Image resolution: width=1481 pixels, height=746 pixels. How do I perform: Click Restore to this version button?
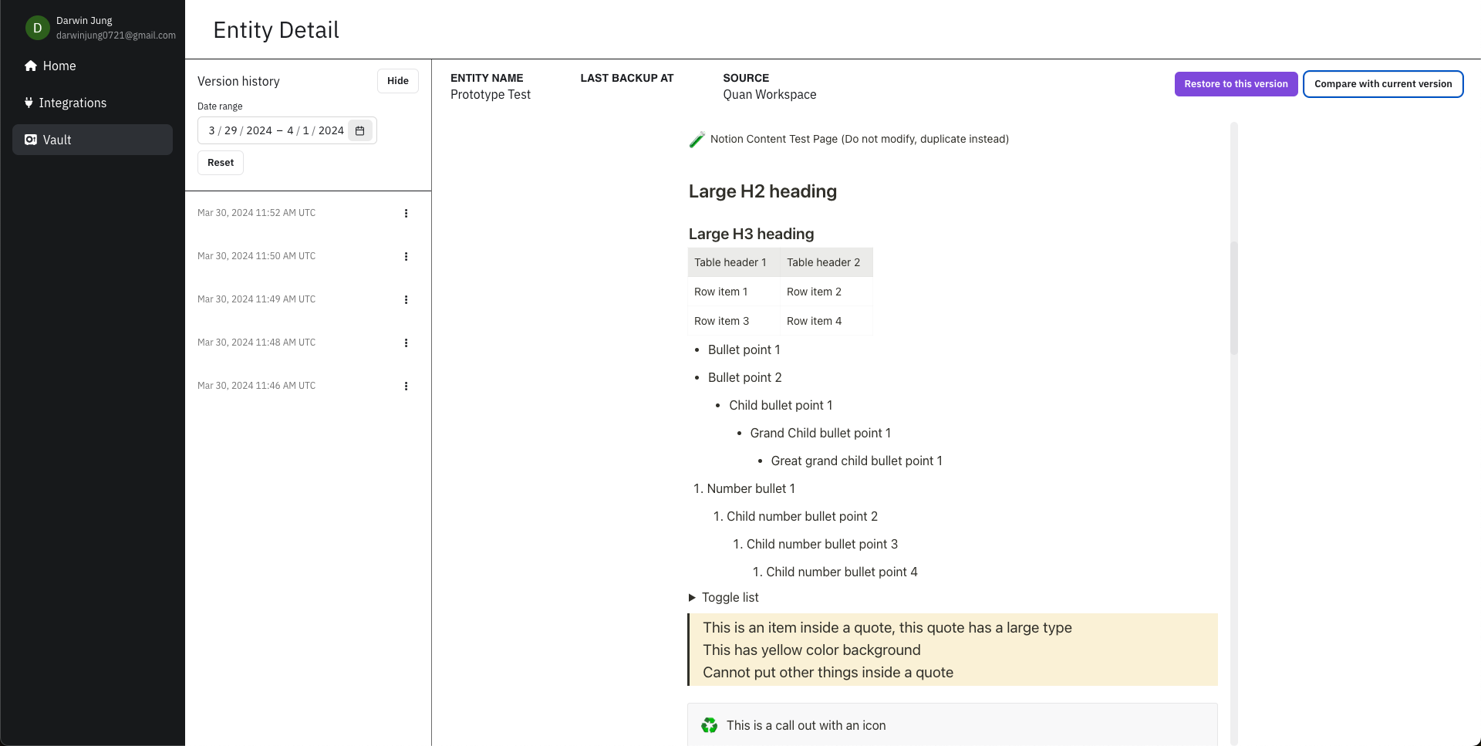[1236, 84]
